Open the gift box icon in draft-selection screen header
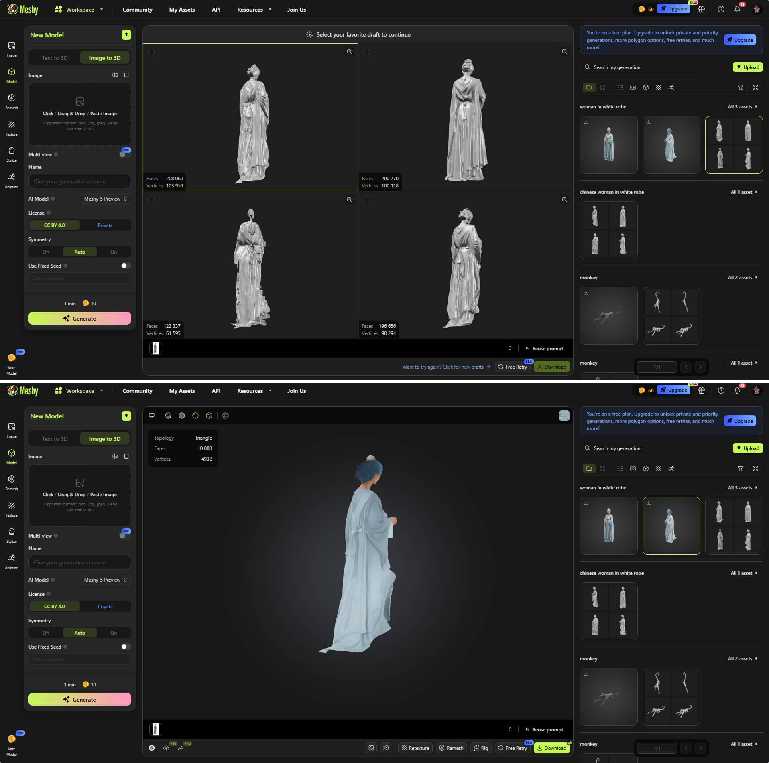The image size is (769, 763). [x=702, y=9]
